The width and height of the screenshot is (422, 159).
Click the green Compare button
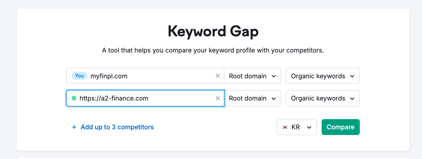(341, 127)
